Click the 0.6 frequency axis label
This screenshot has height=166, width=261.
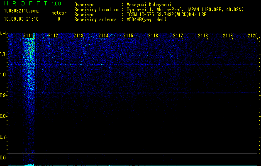tap(3, 158)
